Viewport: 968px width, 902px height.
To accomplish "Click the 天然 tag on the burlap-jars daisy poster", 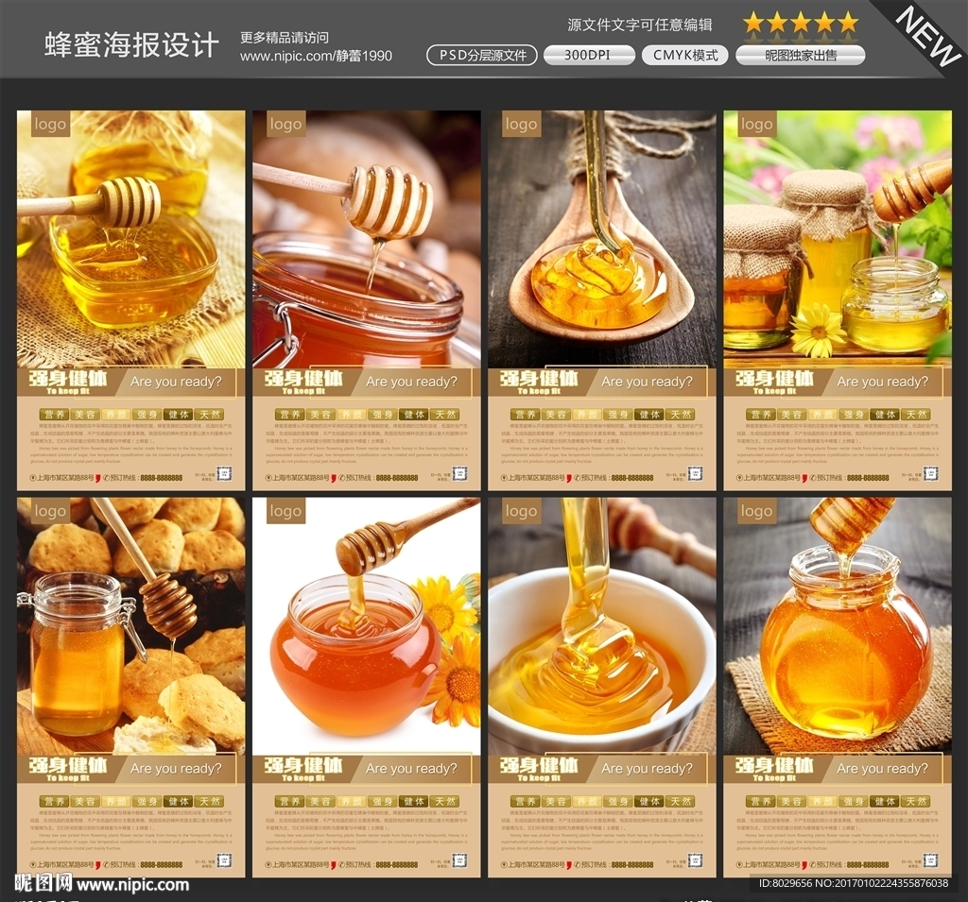I will (x=915, y=414).
